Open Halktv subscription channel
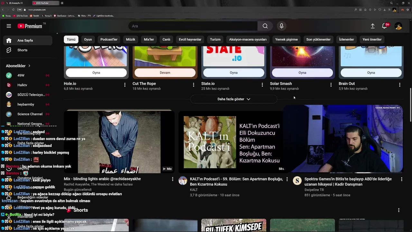 point(28,85)
